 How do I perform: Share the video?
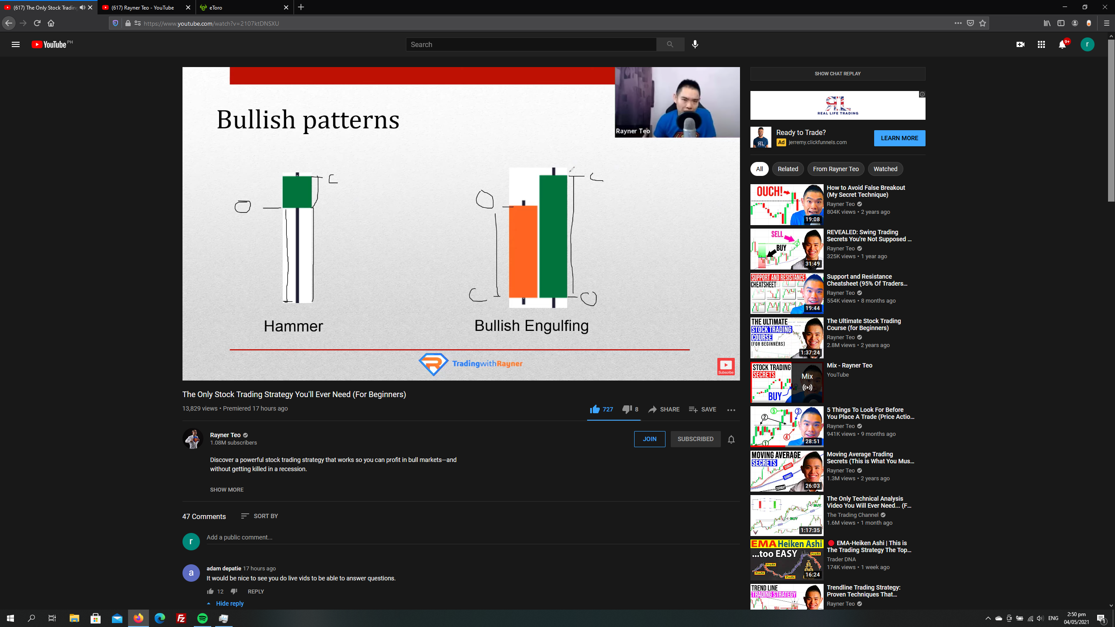pos(664,409)
